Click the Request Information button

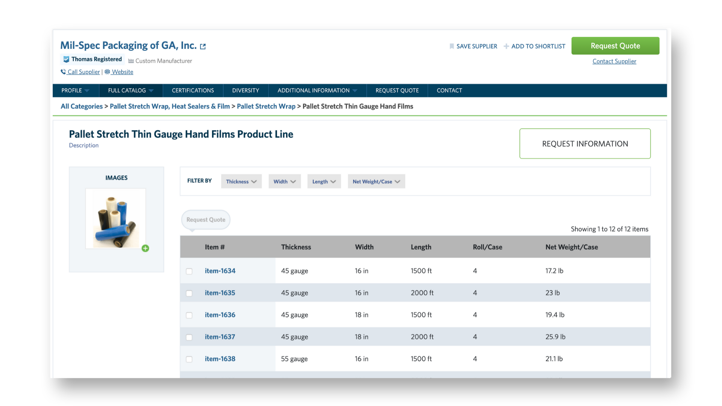coord(585,144)
